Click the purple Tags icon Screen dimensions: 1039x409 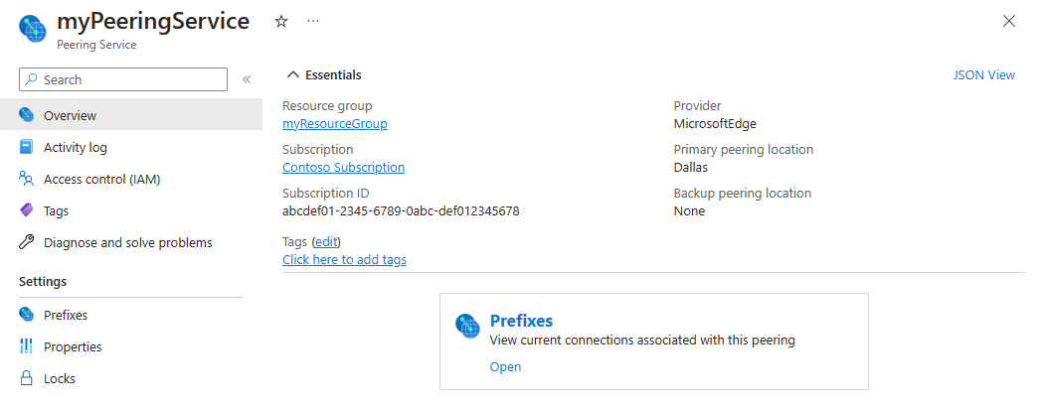(x=27, y=210)
